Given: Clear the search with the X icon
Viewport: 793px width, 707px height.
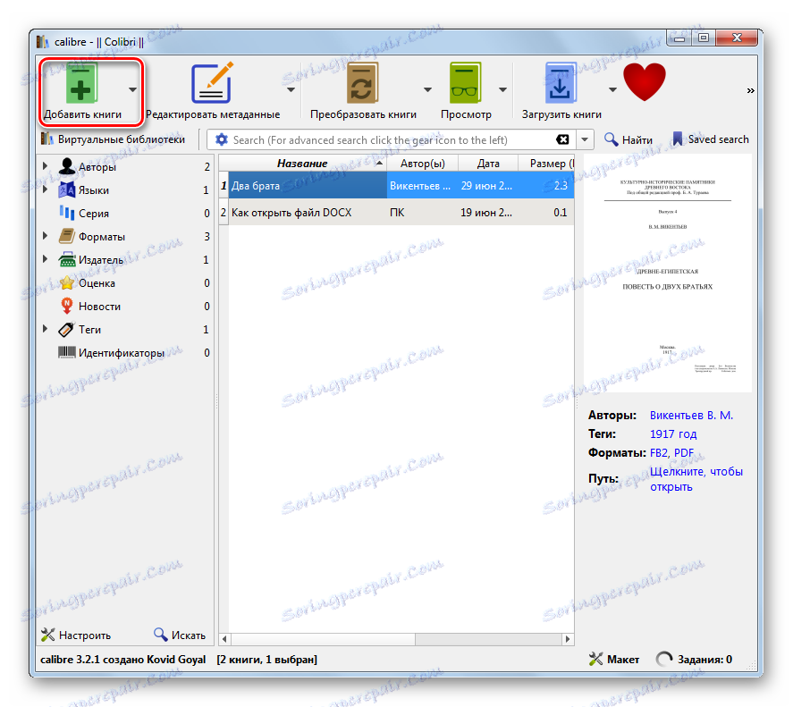Looking at the screenshot, I should 562,139.
